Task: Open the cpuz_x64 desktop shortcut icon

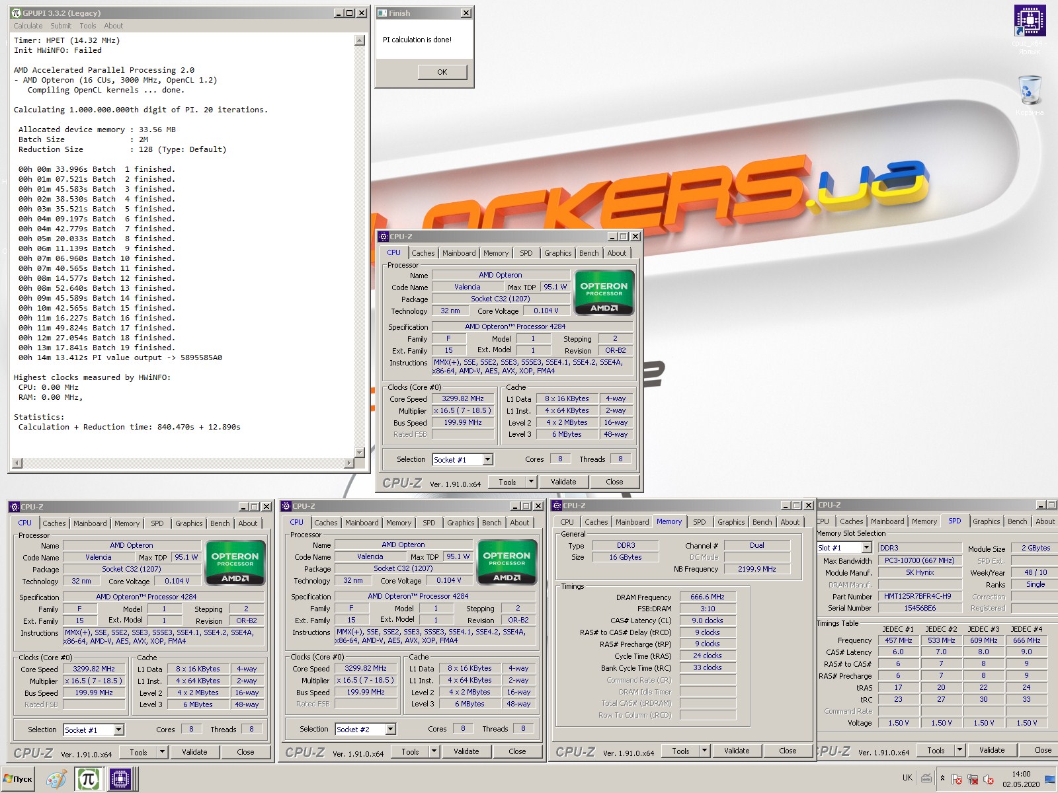Action: click(1030, 21)
